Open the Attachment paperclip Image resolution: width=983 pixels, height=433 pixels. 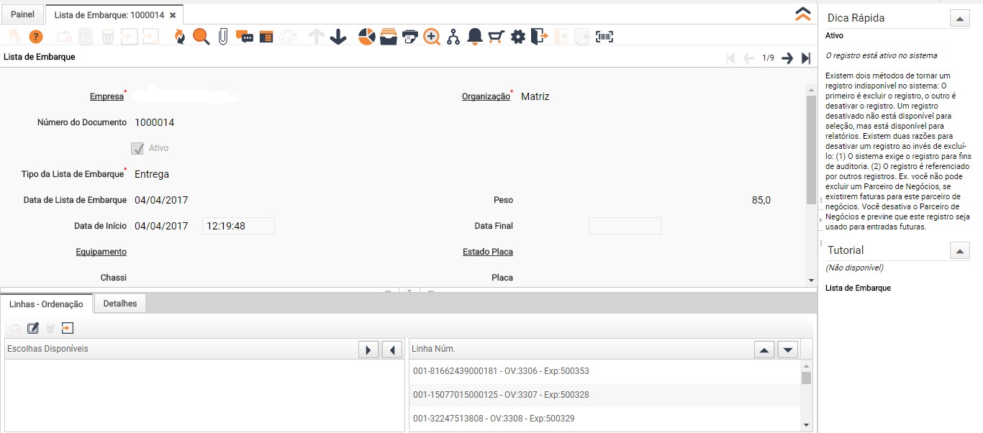click(223, 37)
